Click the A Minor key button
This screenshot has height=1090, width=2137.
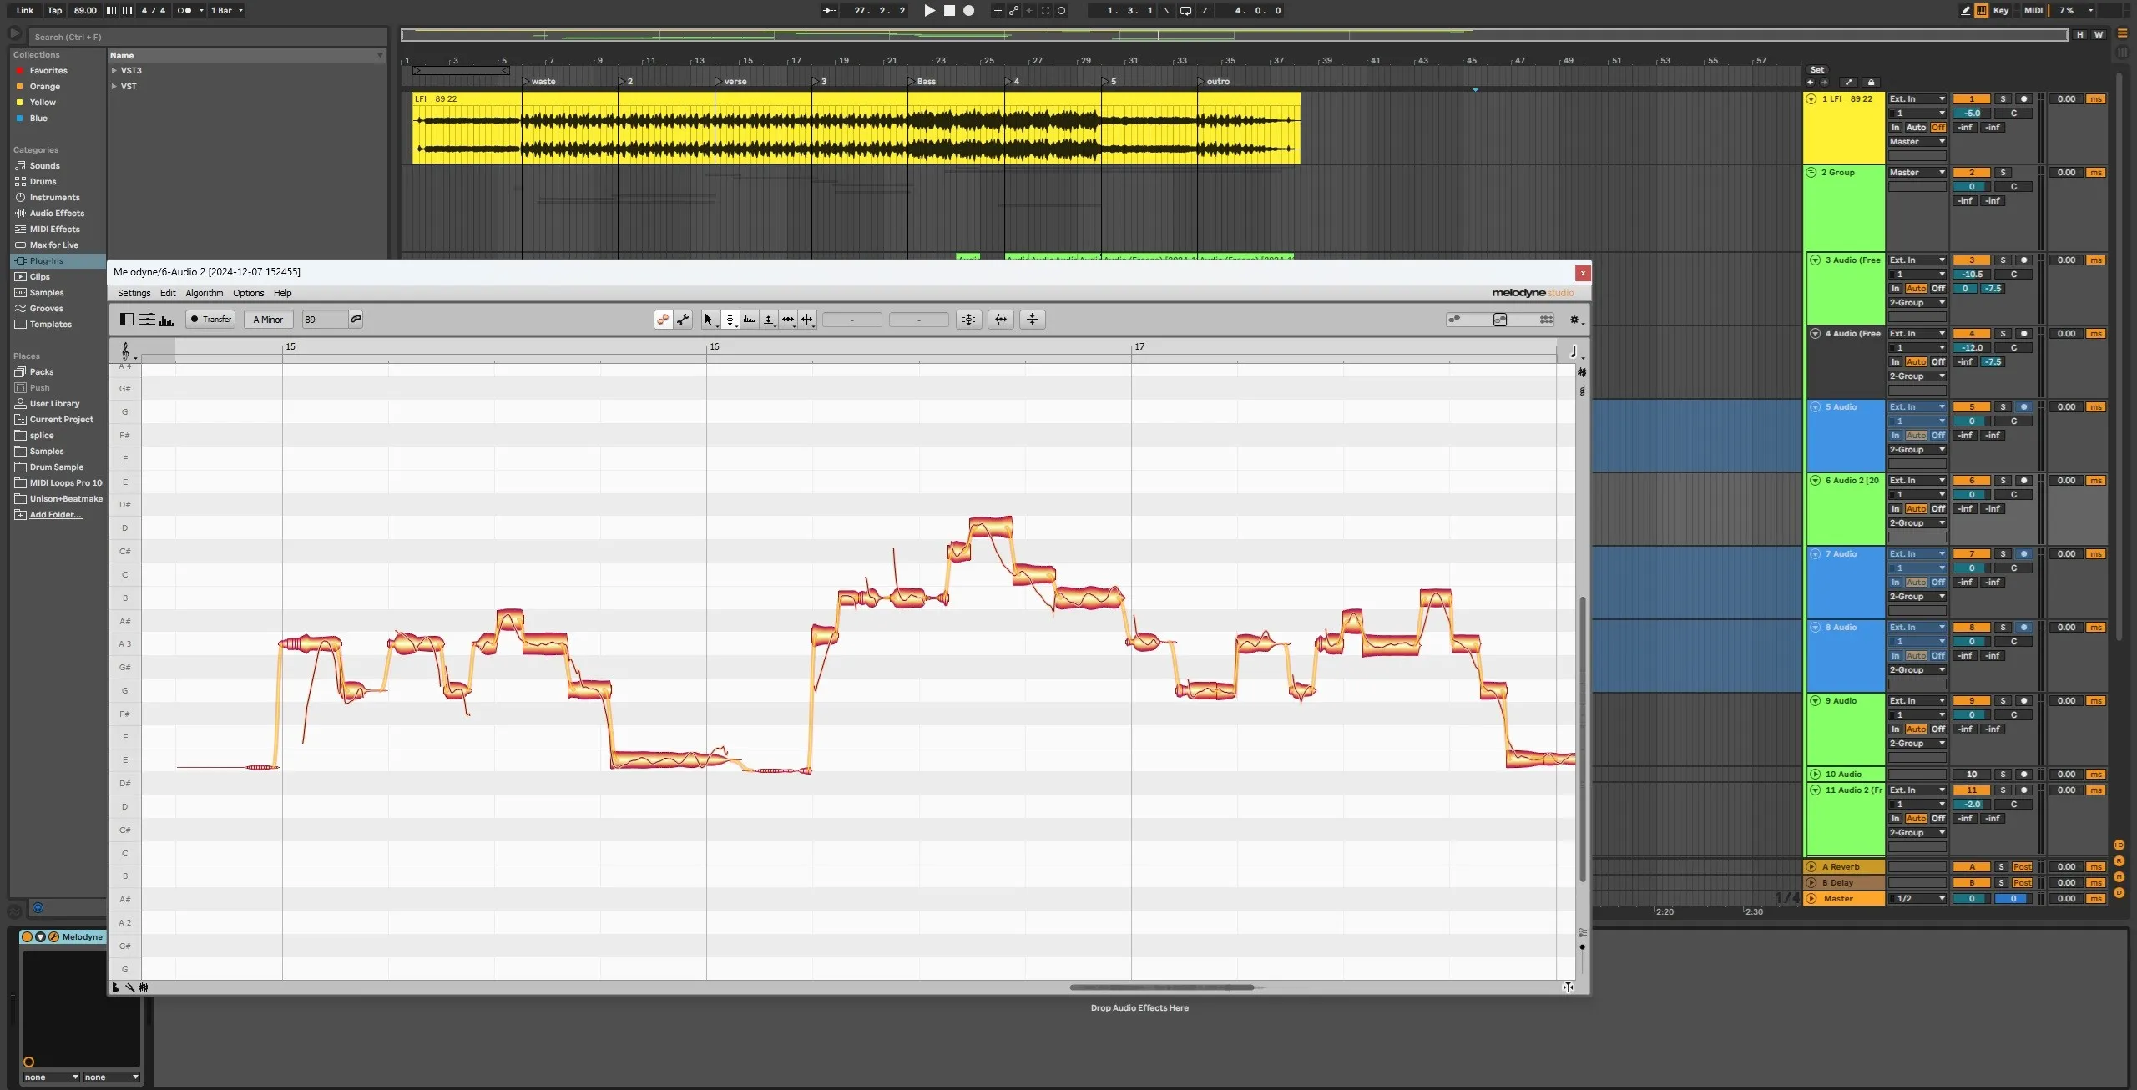point(268,320)
